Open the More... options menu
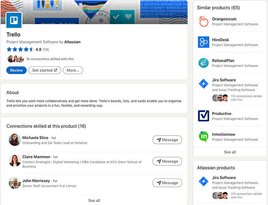 73,70
